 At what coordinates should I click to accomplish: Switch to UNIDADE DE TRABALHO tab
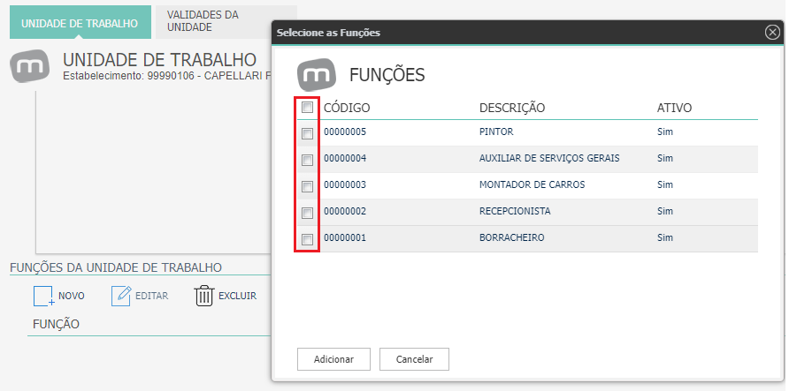[x=80, y=23]
